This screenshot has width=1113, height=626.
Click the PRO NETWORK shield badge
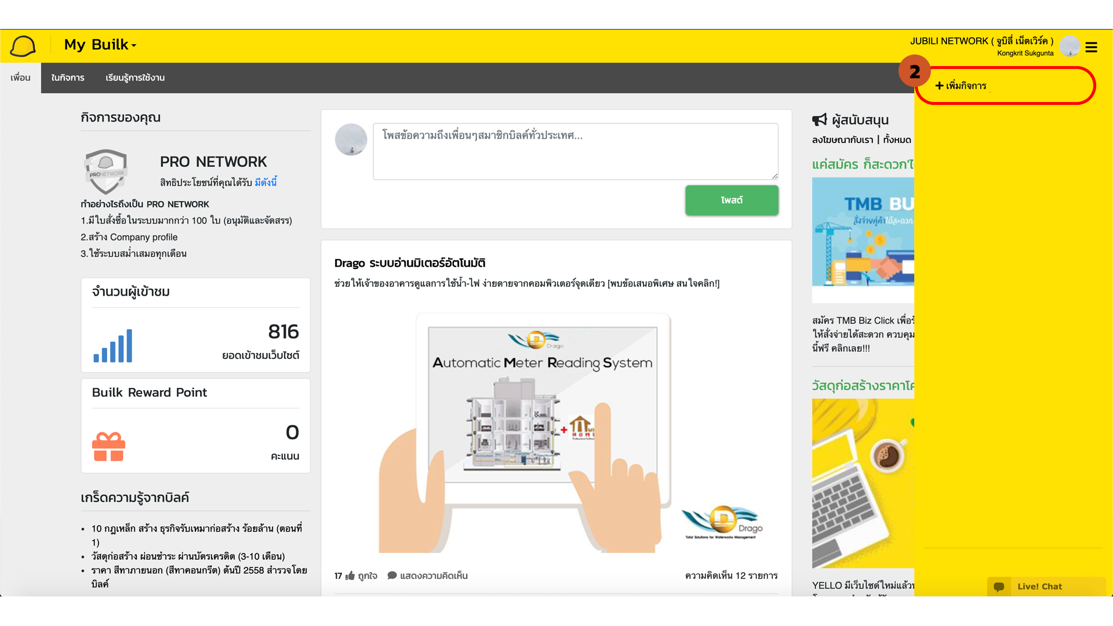[x=106, y=172]
